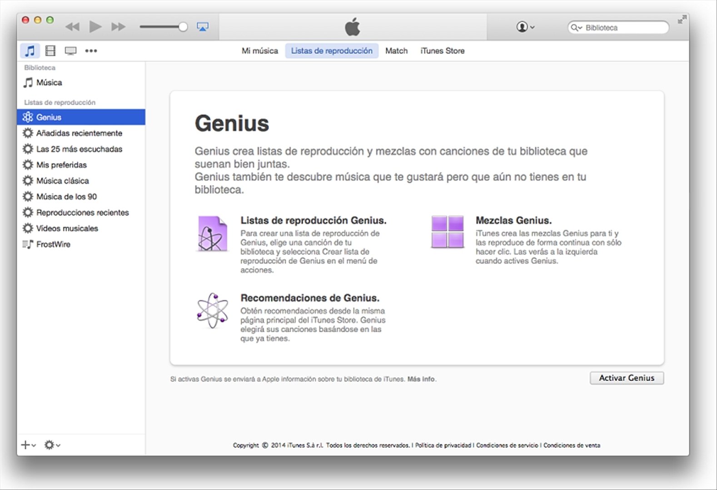This screenshot has width=717, height=490.
Task: Click the Genius atom icon in sidebar
Action: point(28,117)
